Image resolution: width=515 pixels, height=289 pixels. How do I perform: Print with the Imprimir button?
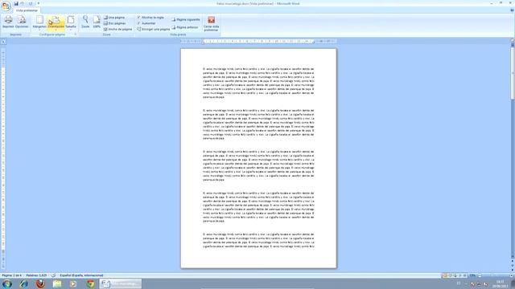point(8,22)
